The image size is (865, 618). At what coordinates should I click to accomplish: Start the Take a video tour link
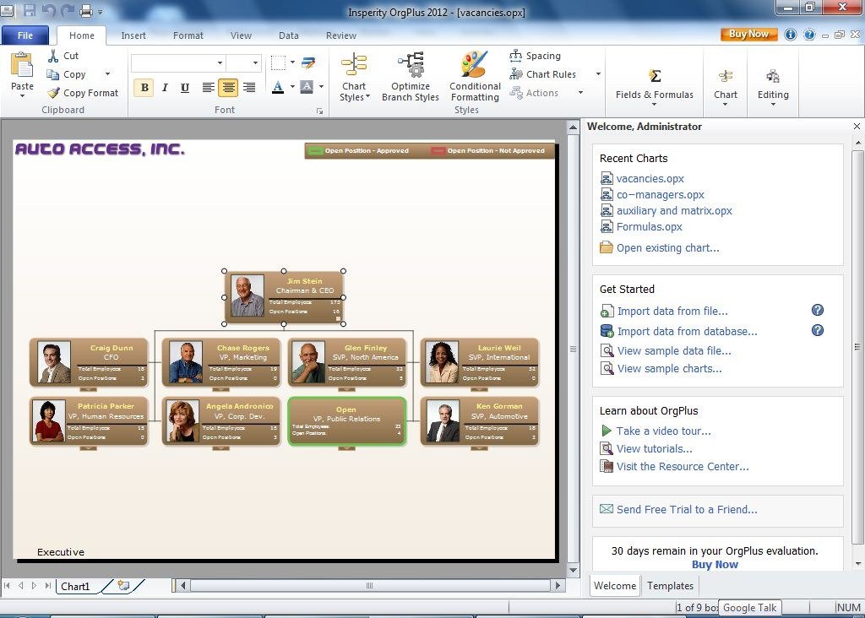coord(664,431)
